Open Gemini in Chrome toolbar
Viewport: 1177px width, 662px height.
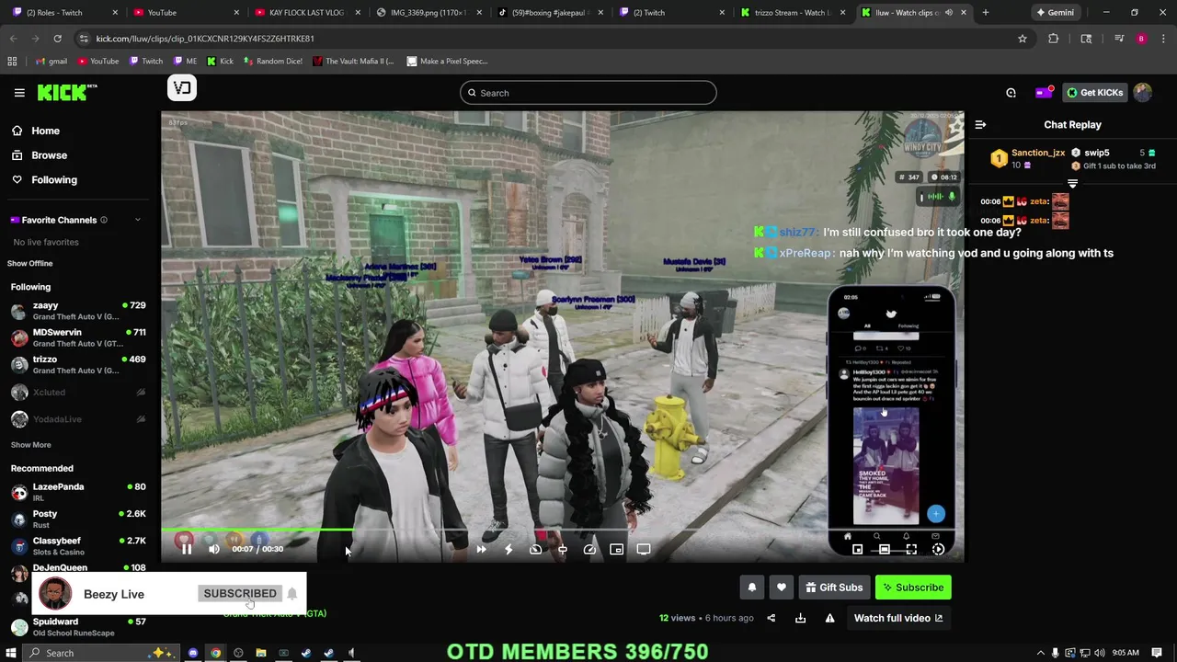click(x=1055, y=13)
